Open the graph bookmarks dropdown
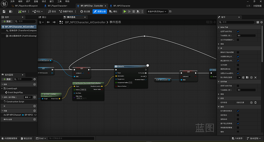Viewport: 264px width, 142px height. [x=41, y=22]
